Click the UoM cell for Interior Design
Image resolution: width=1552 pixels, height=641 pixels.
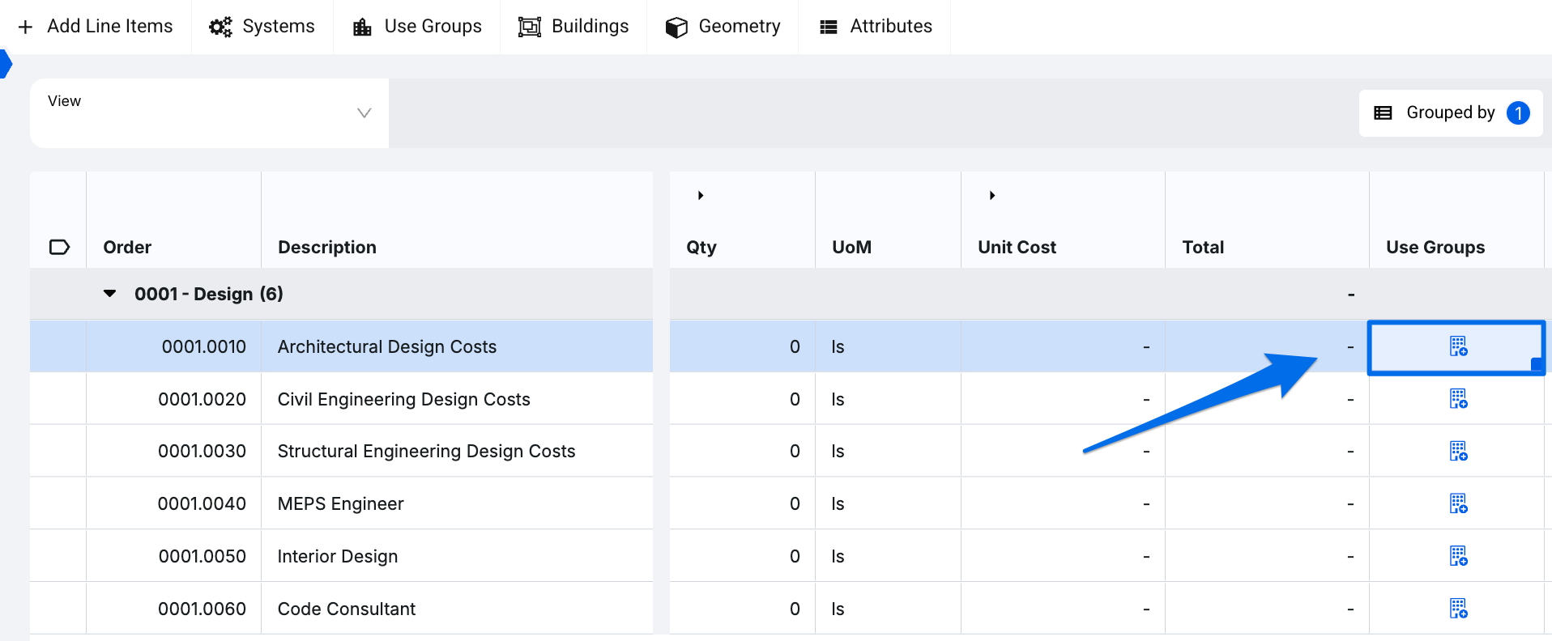888,556
